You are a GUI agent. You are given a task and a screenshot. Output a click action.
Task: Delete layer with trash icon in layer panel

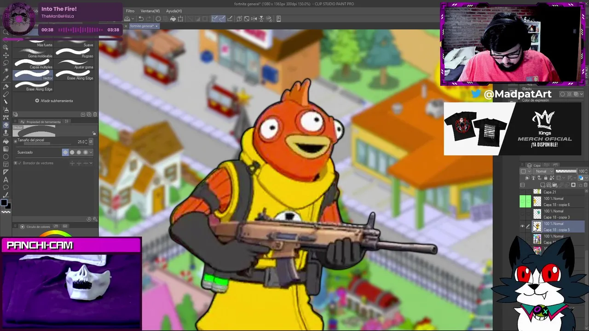[585, 185]
